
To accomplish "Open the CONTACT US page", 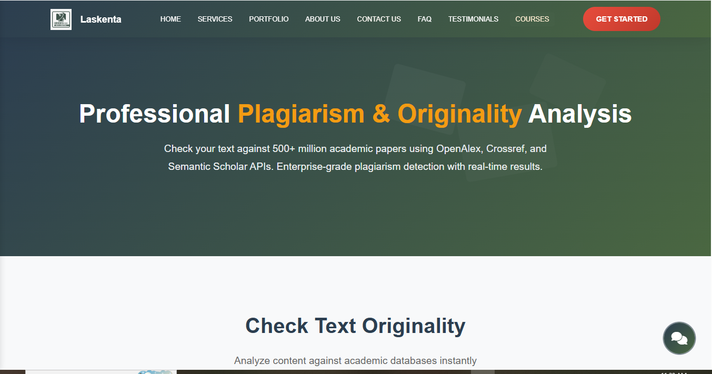I will 379,19.
